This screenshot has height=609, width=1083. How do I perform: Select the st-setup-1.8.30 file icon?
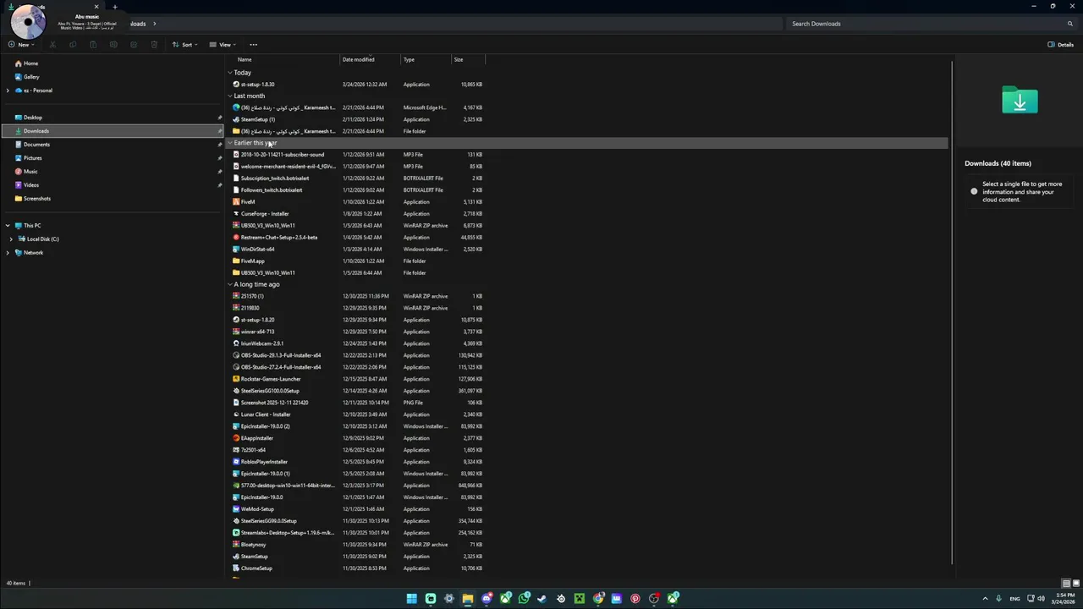[236, 85]
